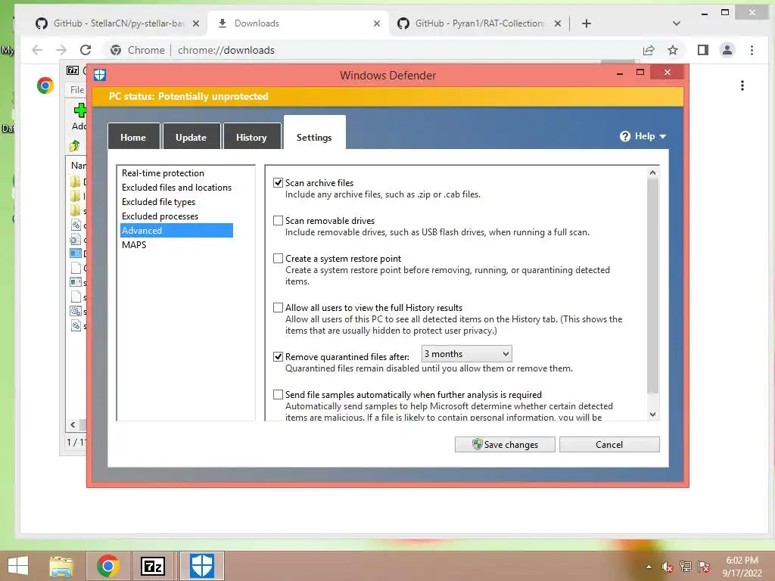Image resolution: width=775 pixels, height=581 pixels.
Task: Select Real-time protection settings
Action: [163, 173]
